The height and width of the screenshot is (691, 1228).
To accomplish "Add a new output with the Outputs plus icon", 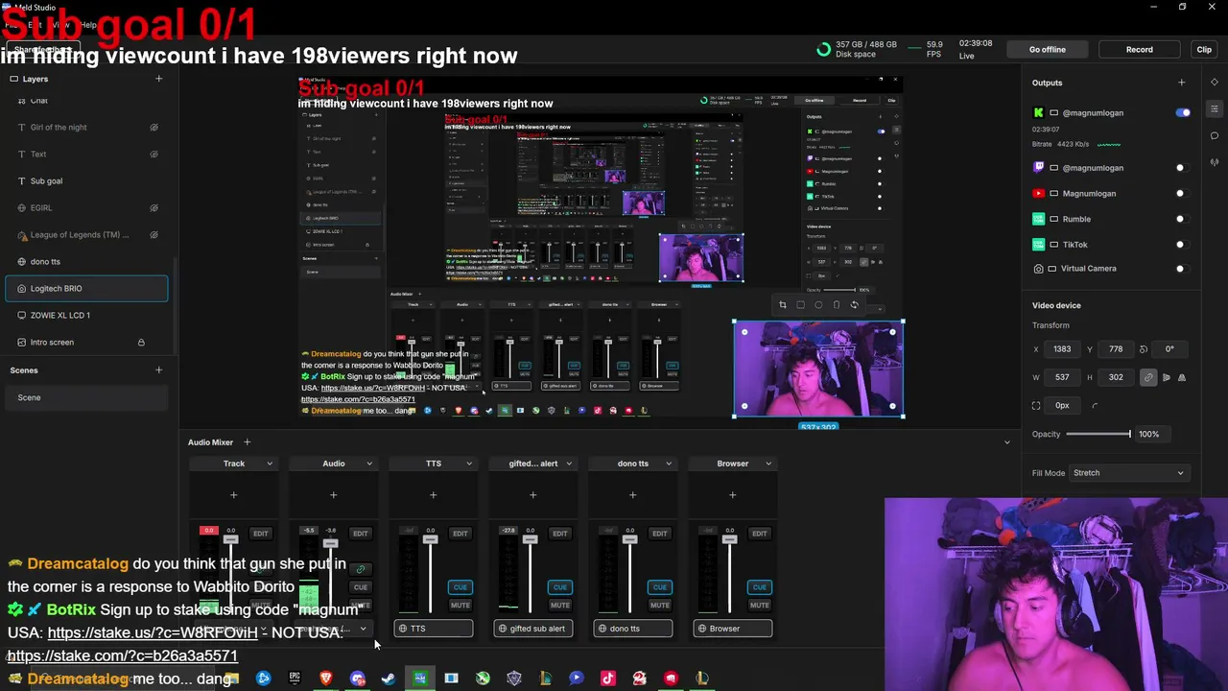I will pyautogui.click(x=1182, y=83).
